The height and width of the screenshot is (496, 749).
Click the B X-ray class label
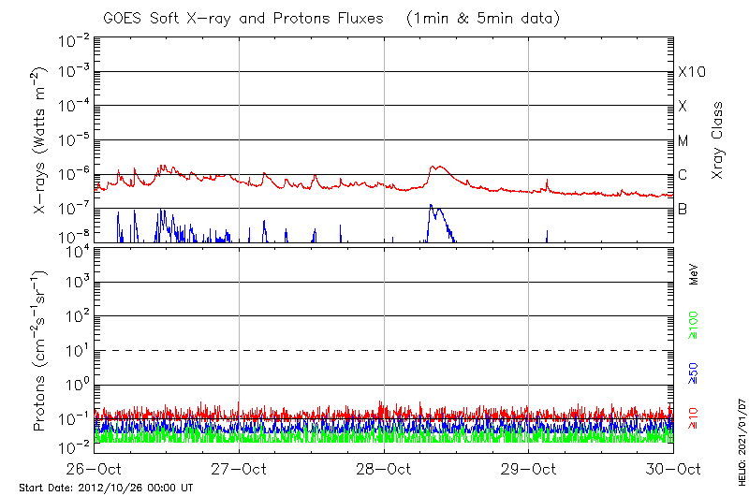(683, 209)
